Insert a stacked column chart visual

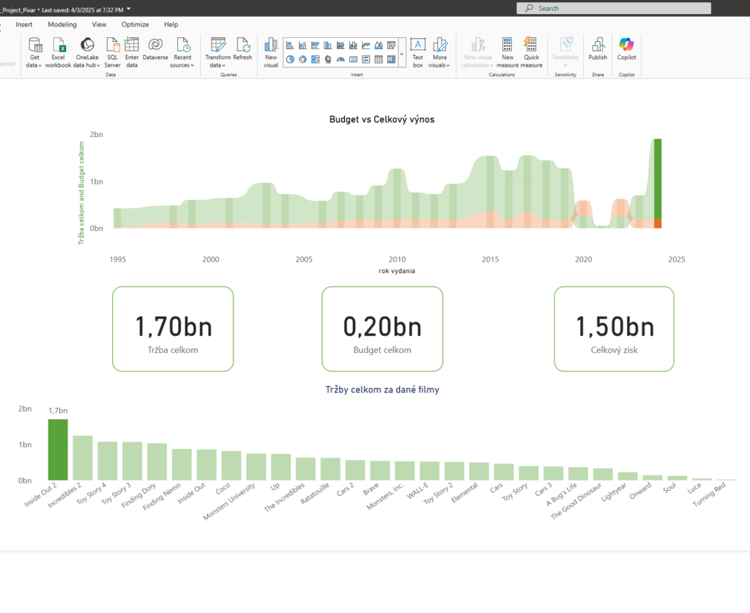coord(302,45)
